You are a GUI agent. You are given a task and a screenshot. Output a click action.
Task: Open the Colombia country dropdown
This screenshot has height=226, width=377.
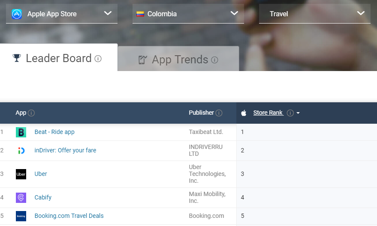coord(188,14)
